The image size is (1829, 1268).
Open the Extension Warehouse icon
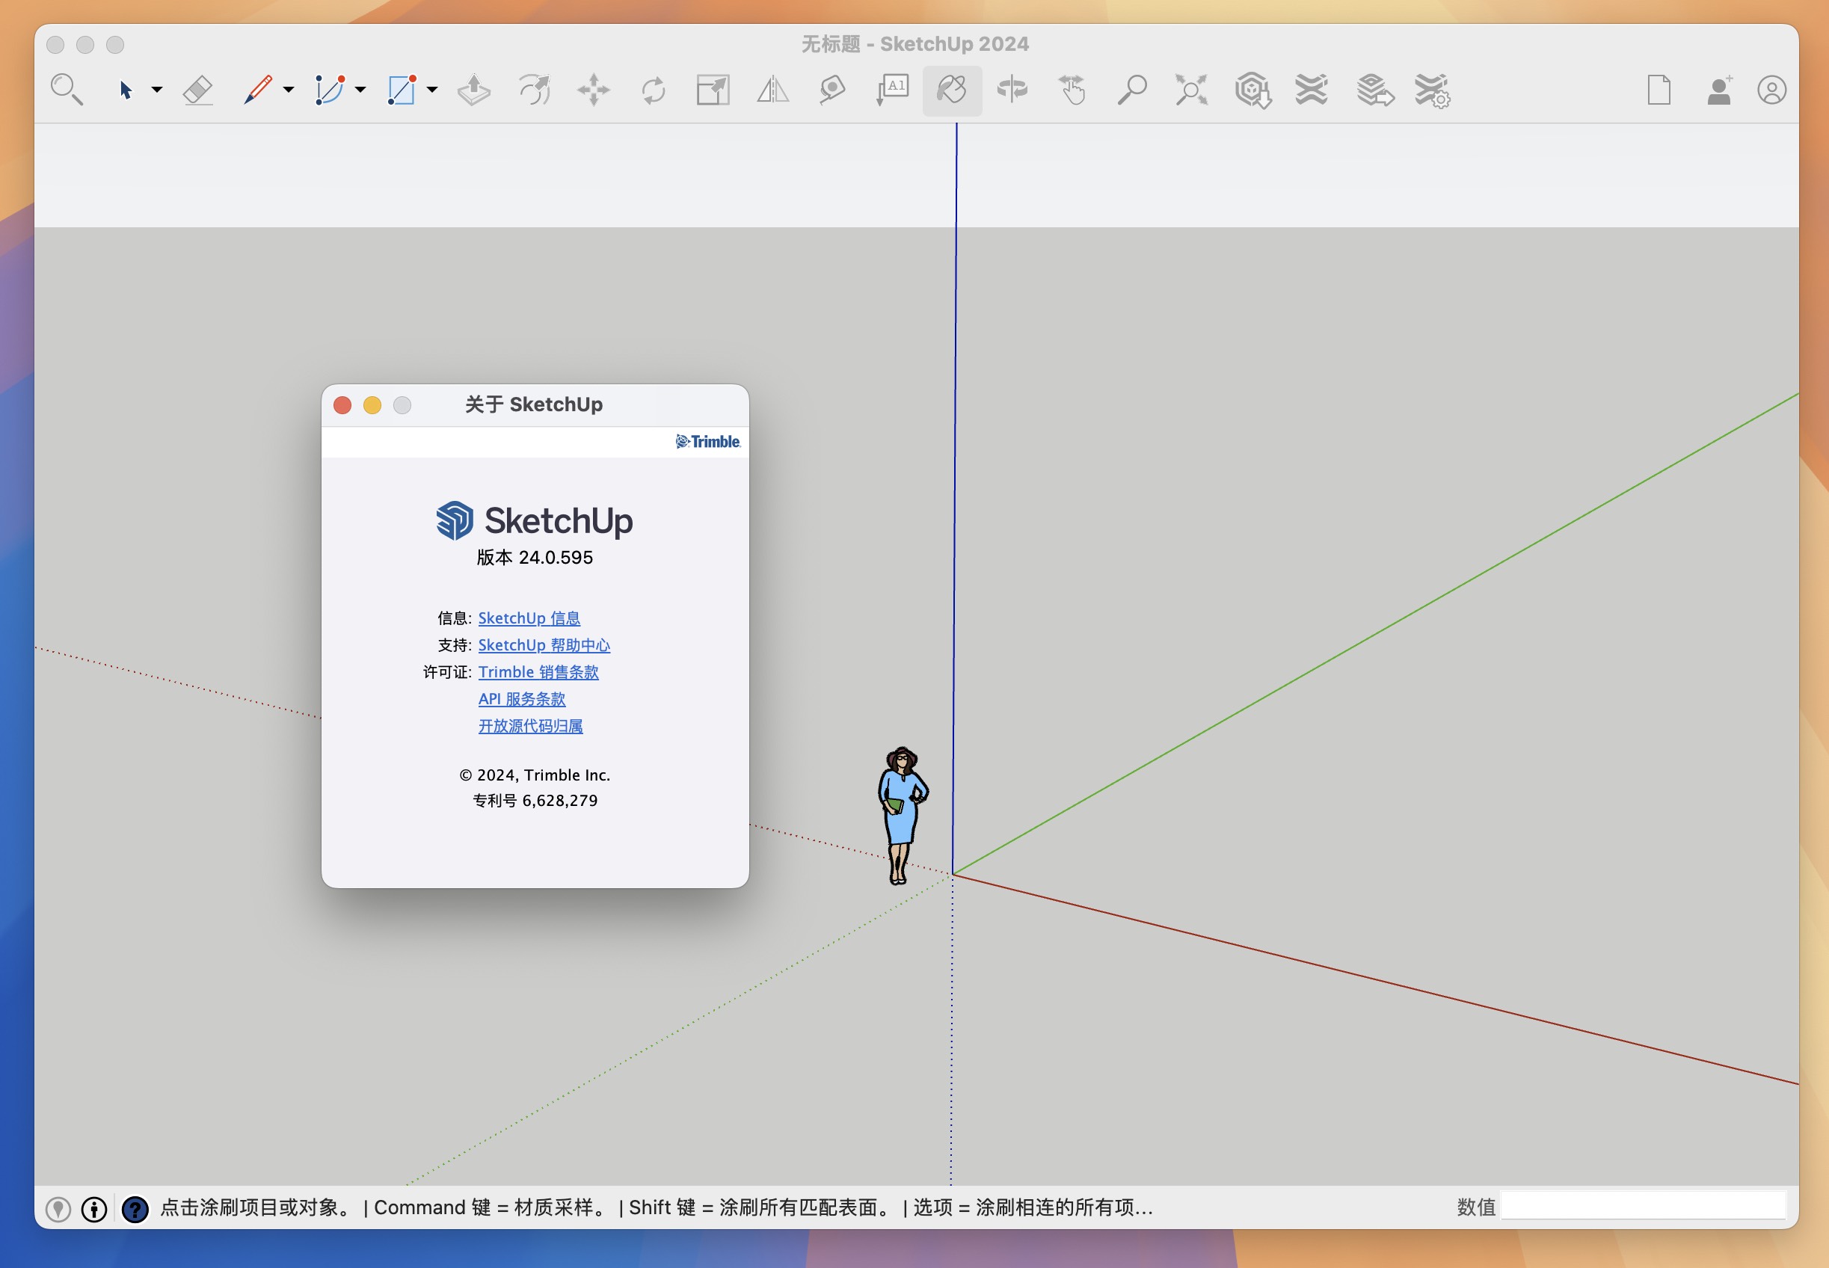[x=1312, y=90]
